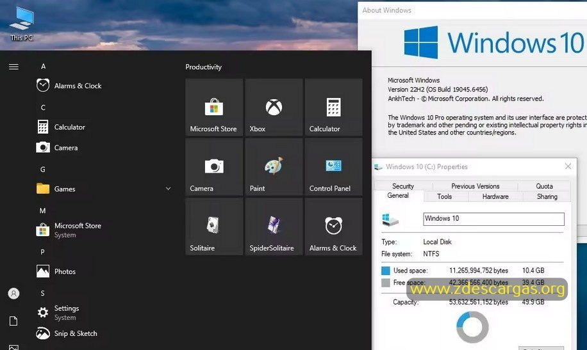587x350 pixels.
Task: Jump to letter M section header
Action: [43, 211]
